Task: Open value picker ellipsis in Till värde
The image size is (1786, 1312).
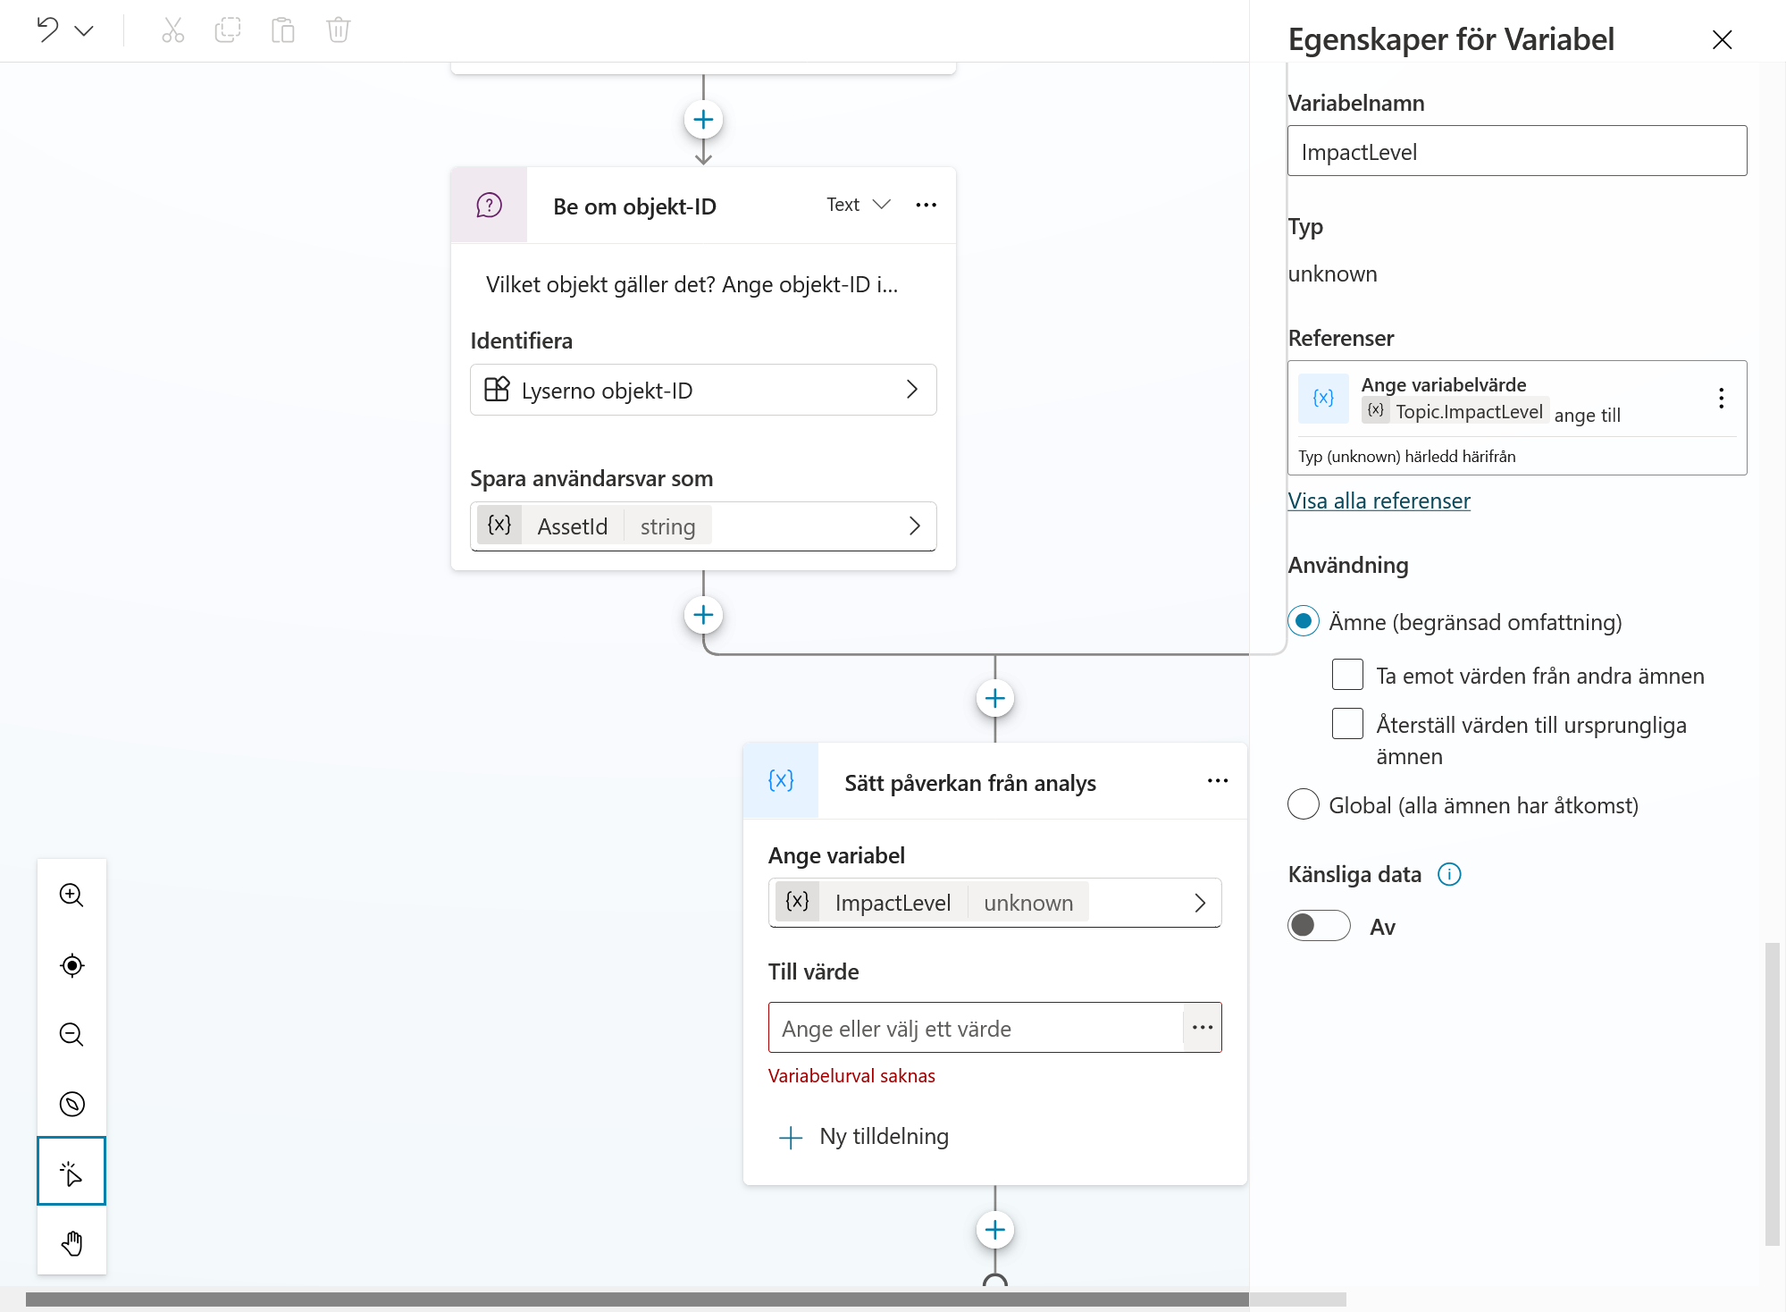Action: coord(1203,1028)
